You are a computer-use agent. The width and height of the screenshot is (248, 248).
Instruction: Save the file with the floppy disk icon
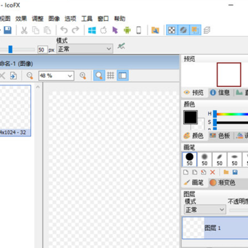pos(8,30)
